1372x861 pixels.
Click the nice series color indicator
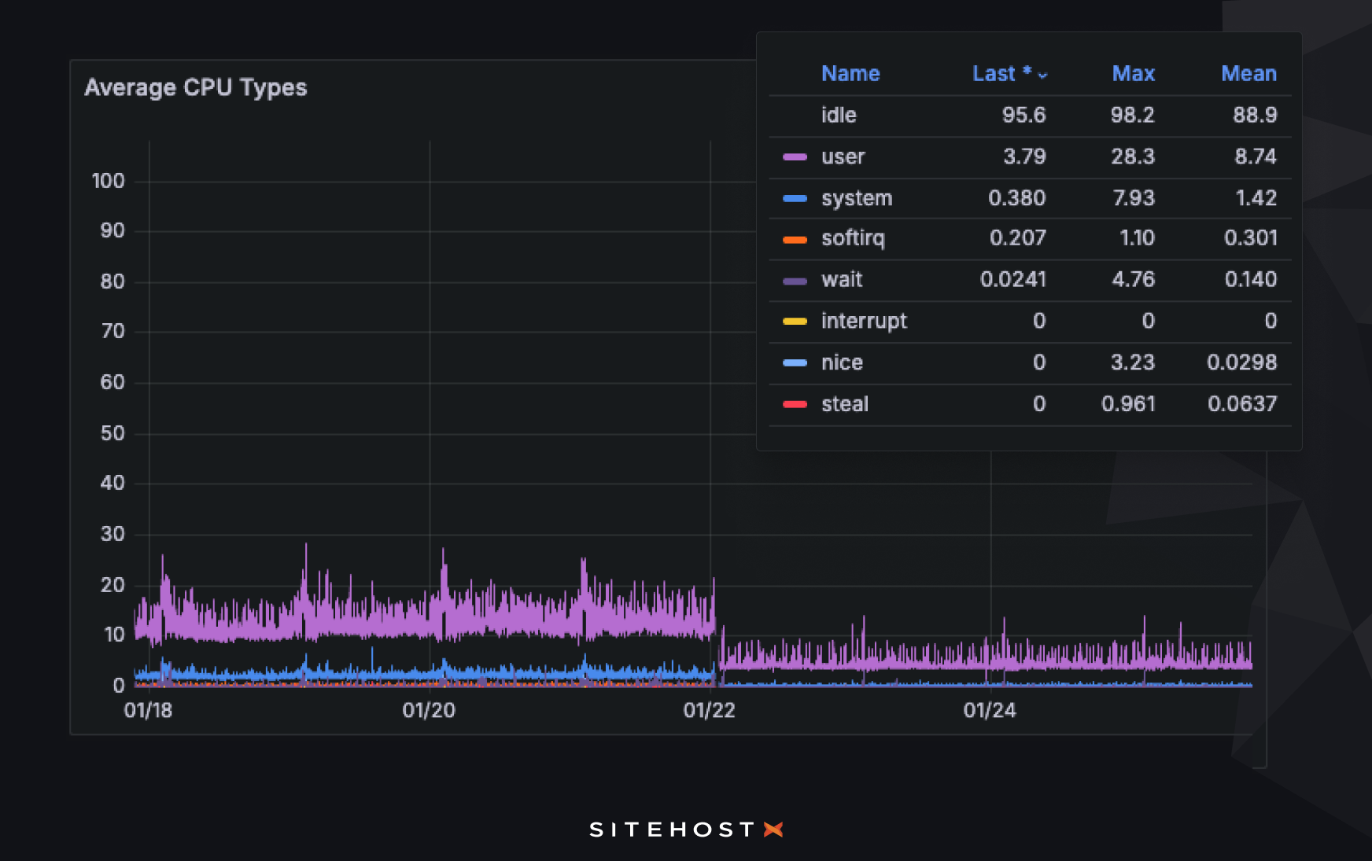point(793,362)
